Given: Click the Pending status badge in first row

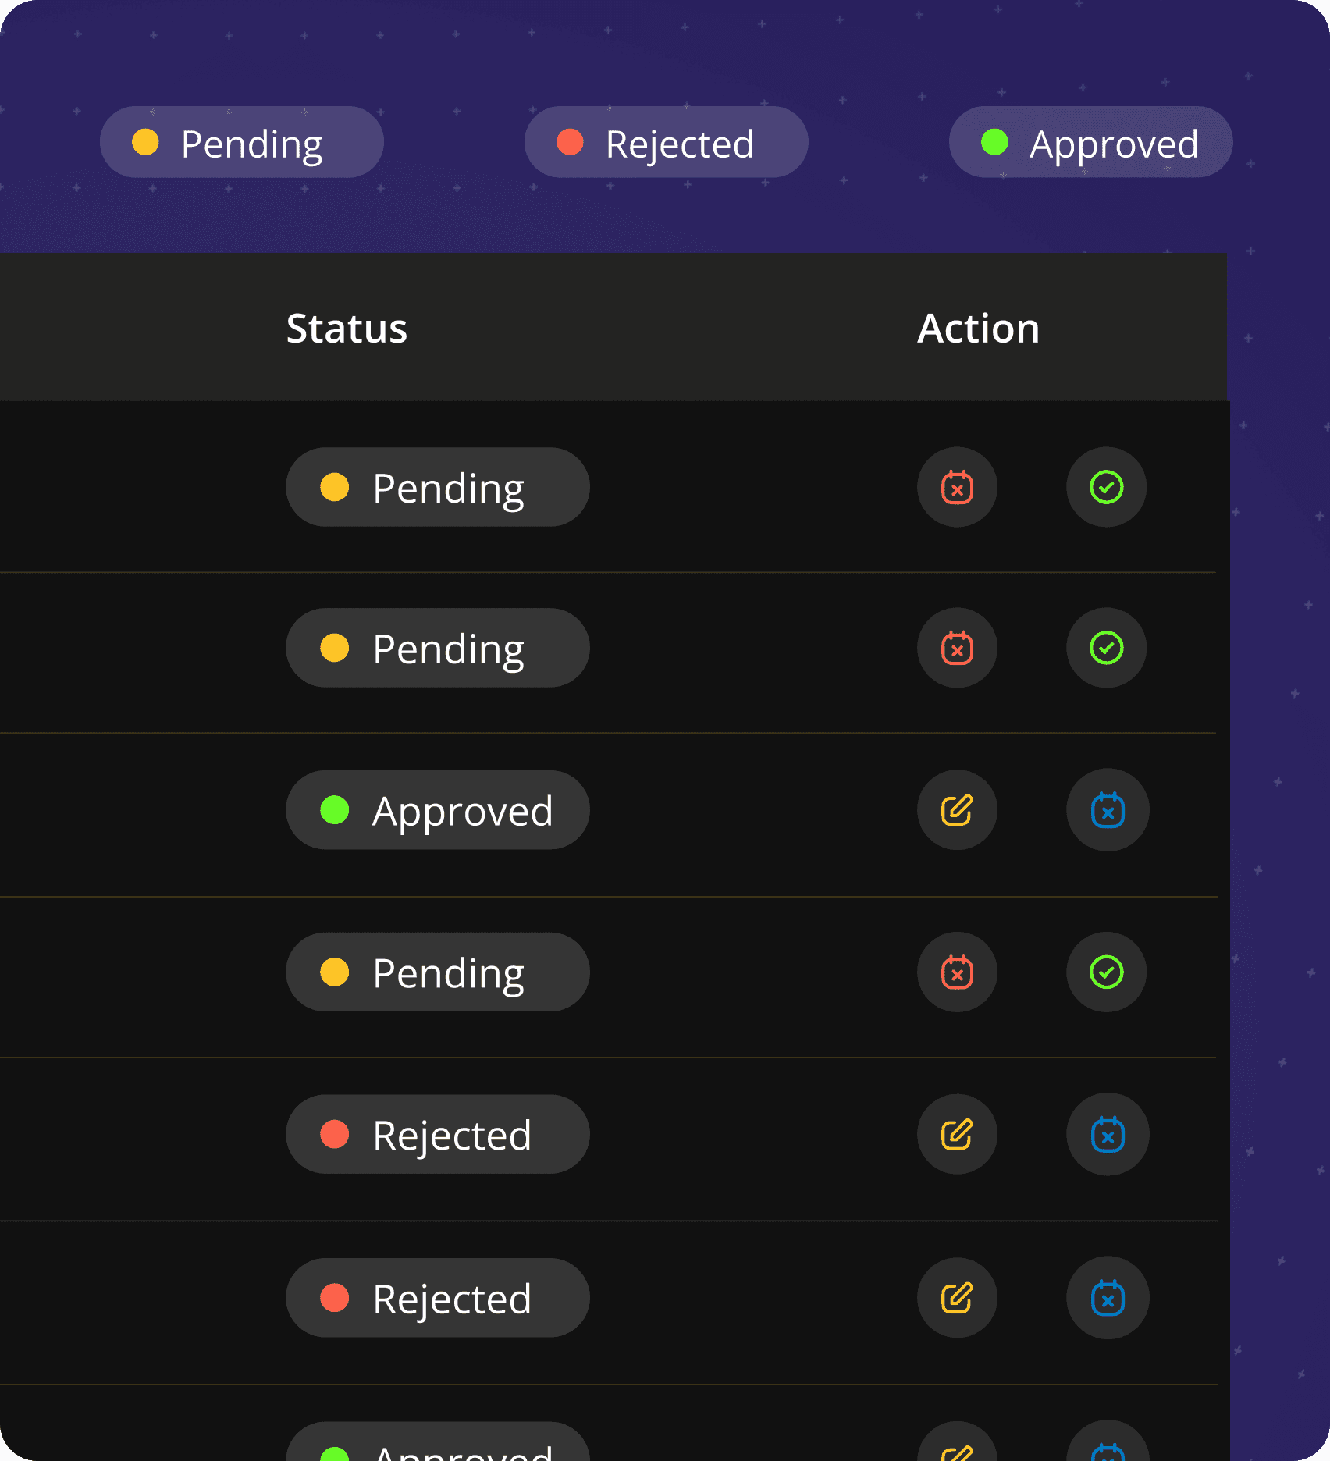Looking at the screenshot, I should pyautogui.click(x=438, y=487).
